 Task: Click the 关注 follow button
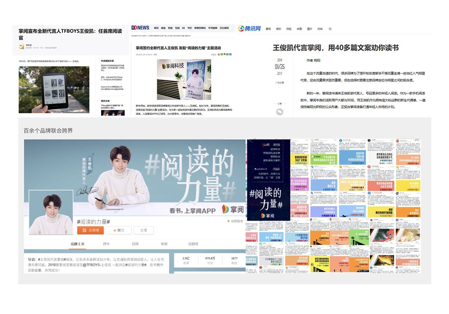(x=119, y=230)
